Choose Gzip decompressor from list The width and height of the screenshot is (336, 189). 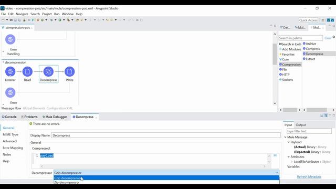click(166, 178)
